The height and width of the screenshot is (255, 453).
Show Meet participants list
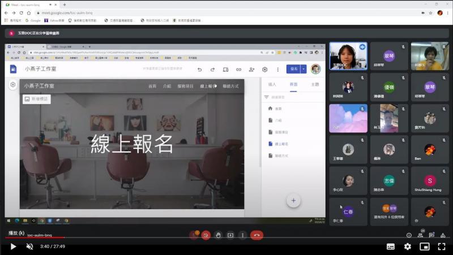[420, 235]
